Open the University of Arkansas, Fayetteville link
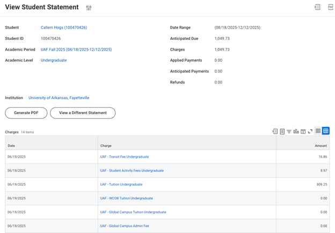 pos(59,97)
